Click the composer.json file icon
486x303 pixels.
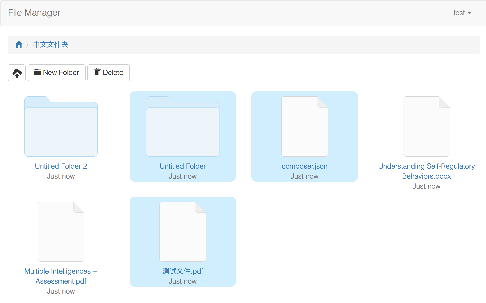click(x=305, y=127)
